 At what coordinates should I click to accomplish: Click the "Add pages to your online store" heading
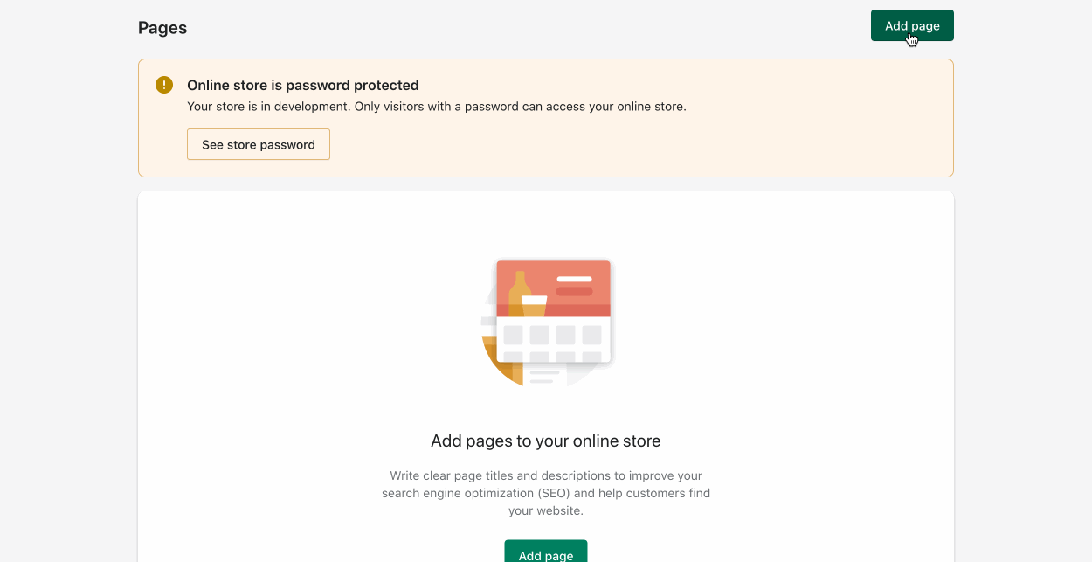pos(545,441)
